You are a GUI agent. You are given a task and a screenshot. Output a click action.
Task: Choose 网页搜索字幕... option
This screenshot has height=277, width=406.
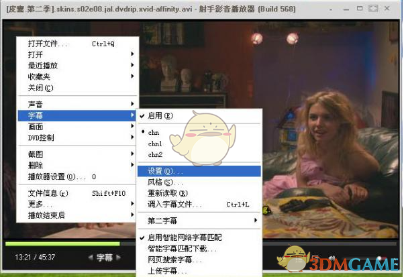pyautogui.click(x=199, y=260)
